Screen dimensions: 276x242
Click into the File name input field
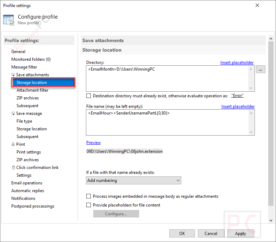pyautogui.click(x=167, y=122)
